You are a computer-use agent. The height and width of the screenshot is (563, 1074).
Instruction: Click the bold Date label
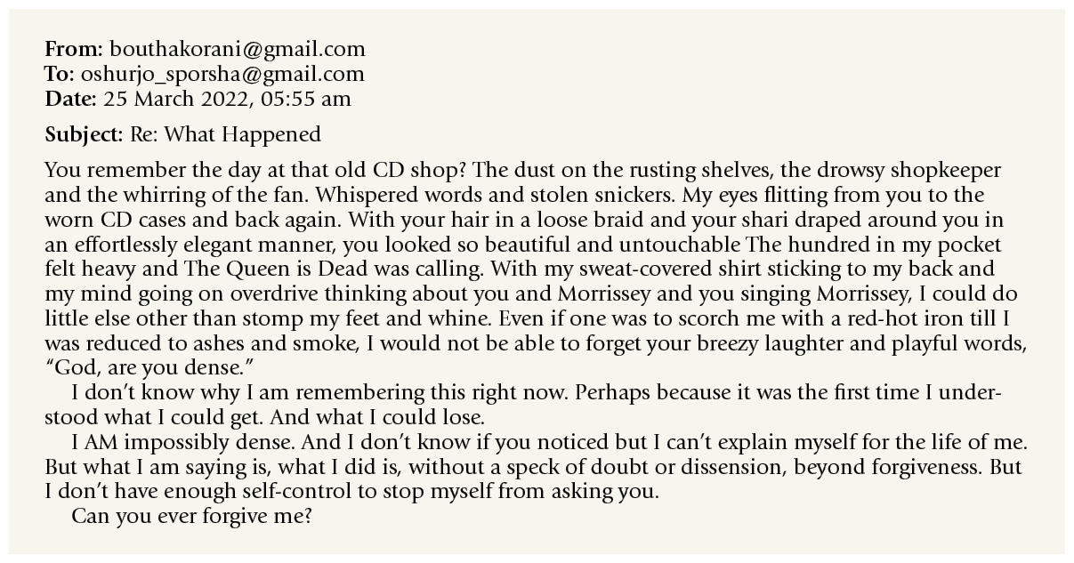[x=71, y=100]
